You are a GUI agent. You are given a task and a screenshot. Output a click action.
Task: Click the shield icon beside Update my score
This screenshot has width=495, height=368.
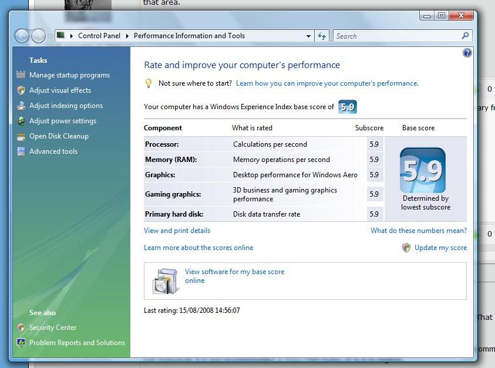[x=406, y=248]
